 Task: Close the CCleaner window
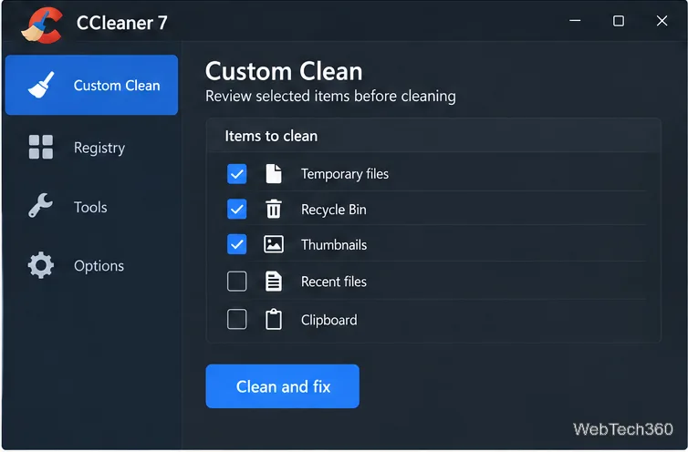pos(662,21)
